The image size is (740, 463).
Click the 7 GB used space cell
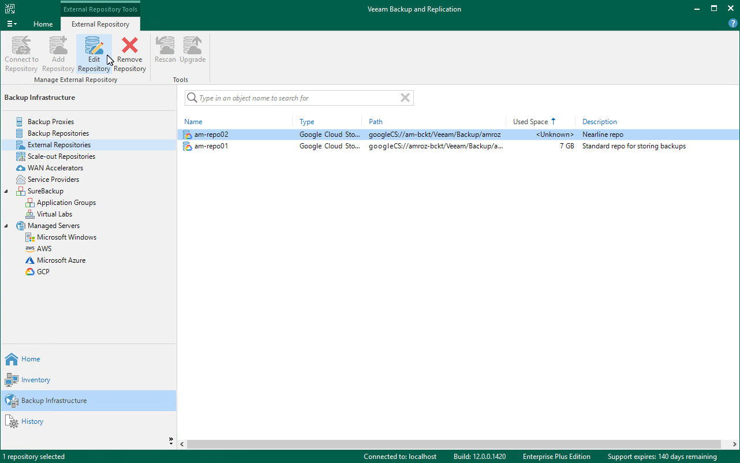[566, 146]
